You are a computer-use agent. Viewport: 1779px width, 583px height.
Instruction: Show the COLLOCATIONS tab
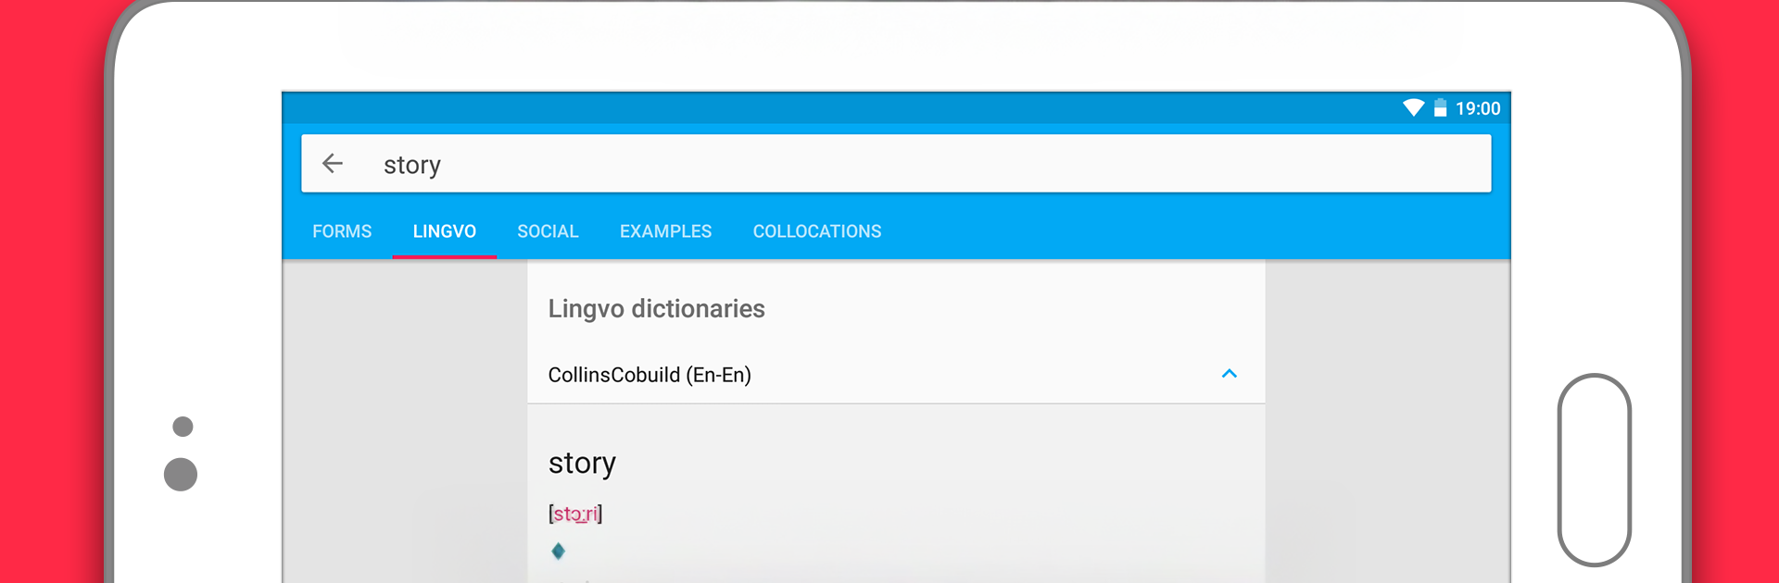click(x=817, y=231)
